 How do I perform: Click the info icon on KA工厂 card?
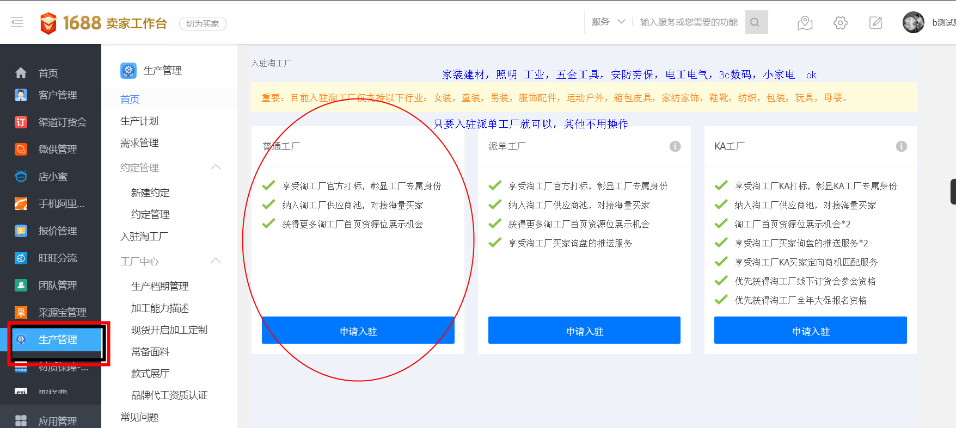click(902, 146)
